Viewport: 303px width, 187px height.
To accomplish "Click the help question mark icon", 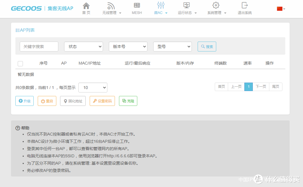I will (18, 128).
